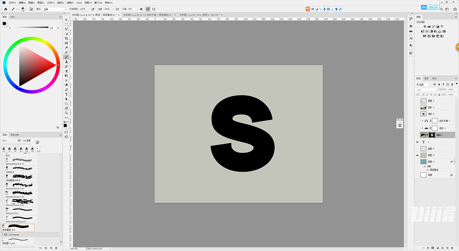
Task: Open the brush preset picker dropdown
Action: tap(26, 9)
